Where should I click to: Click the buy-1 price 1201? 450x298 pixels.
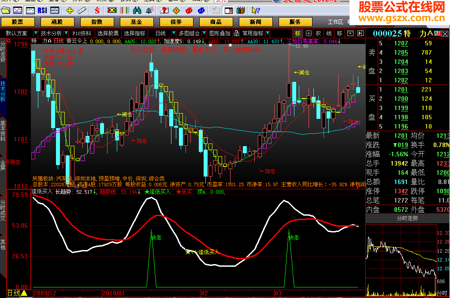tap(401, 89)
